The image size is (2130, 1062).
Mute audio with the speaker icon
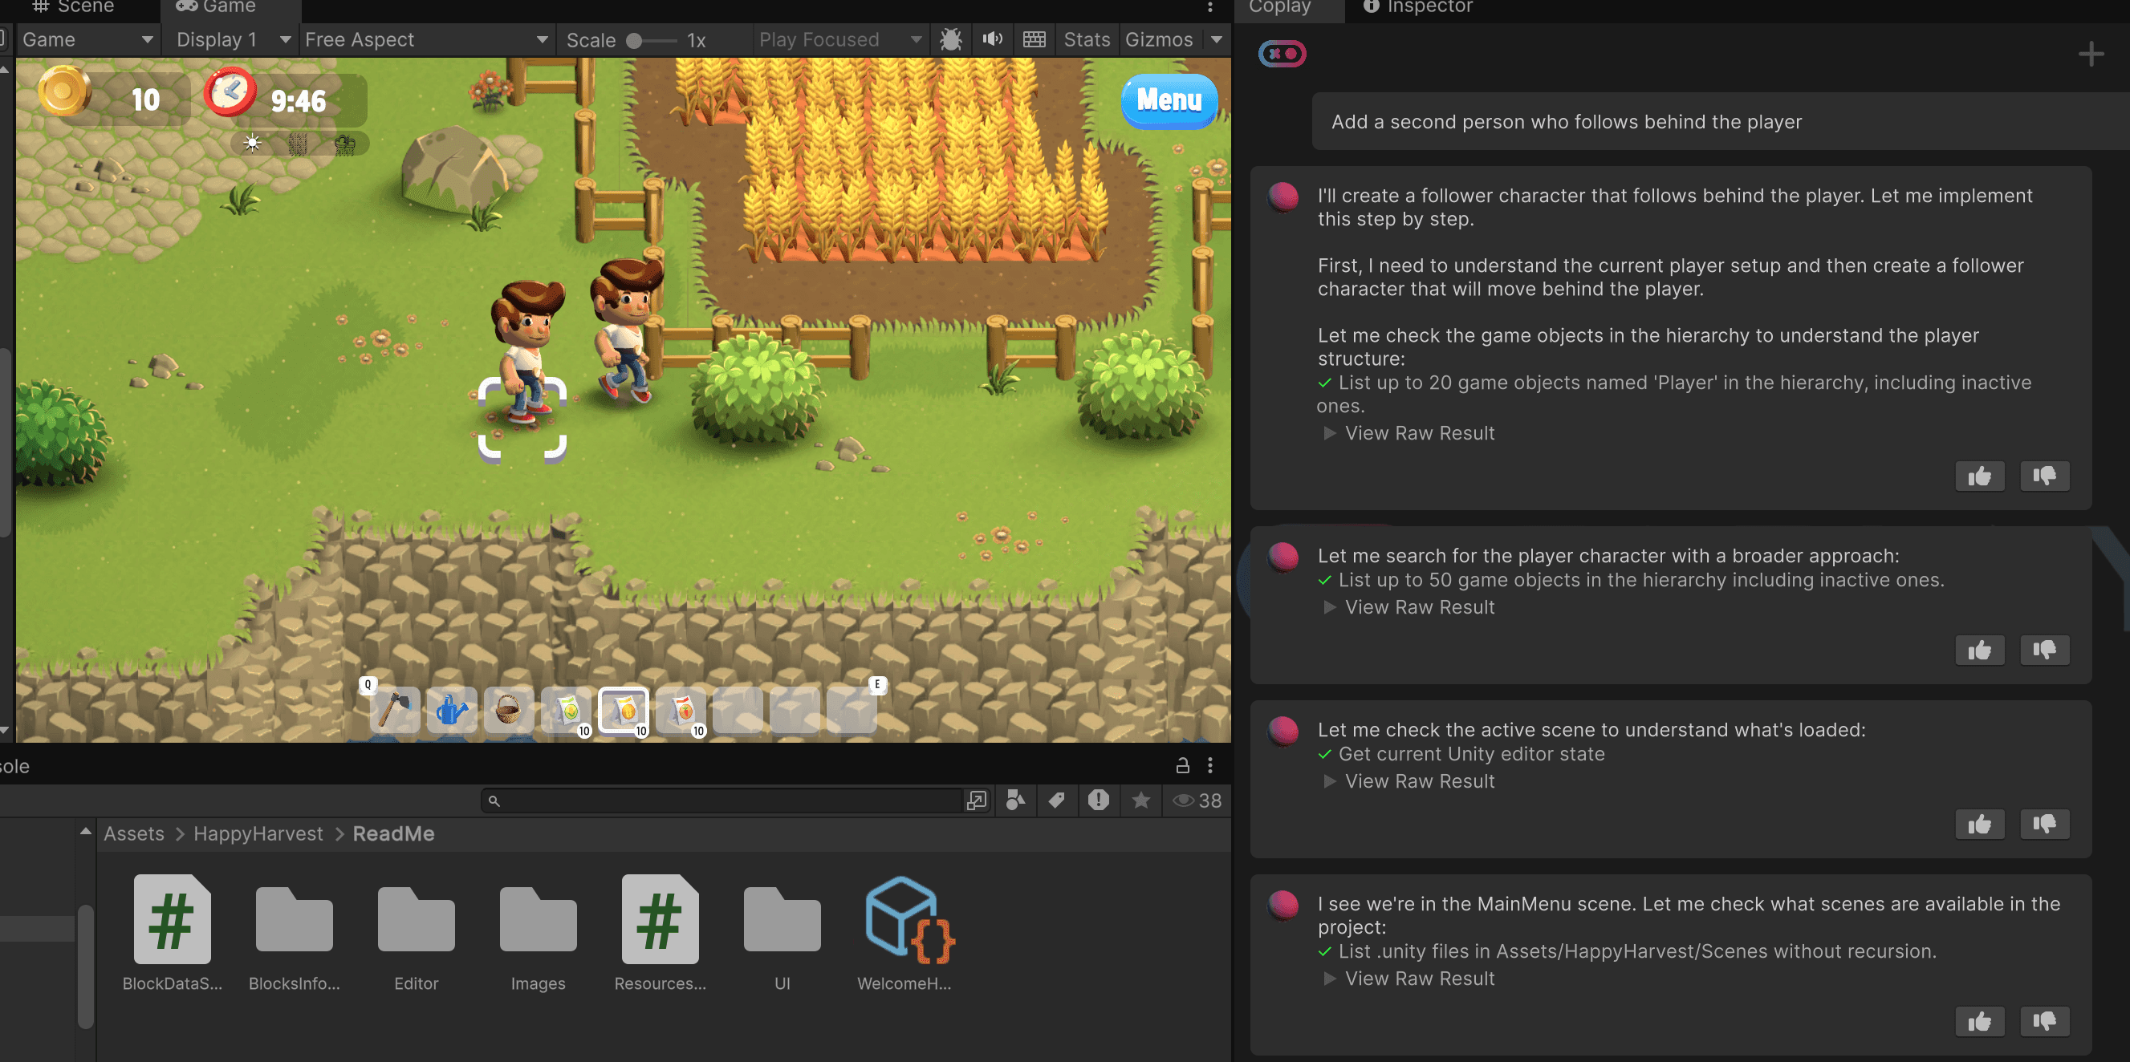point(992,39)
